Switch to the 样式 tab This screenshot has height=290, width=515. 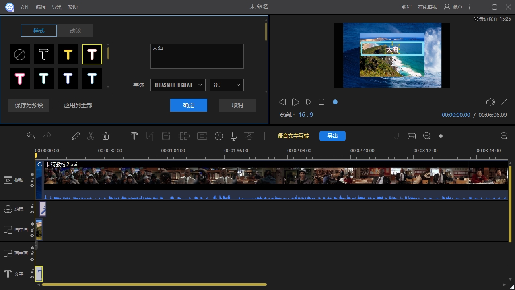click(39, 31)
